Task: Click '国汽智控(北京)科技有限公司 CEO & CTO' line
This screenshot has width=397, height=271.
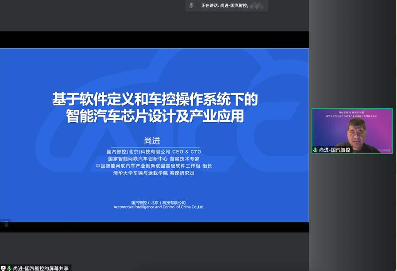Action: pos(154,152)
